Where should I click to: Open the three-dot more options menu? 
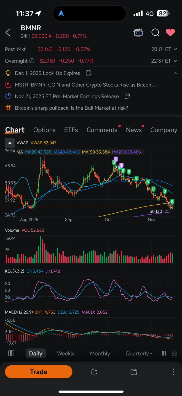click(x=173, y=372)
